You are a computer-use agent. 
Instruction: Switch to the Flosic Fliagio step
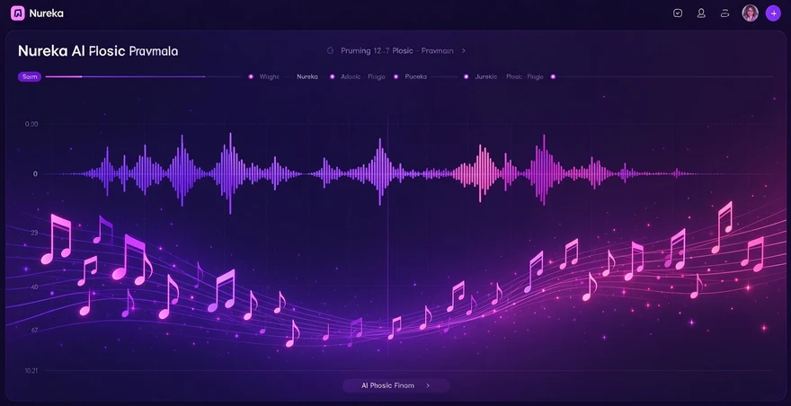pyautogui.click(x=525, y=76)
